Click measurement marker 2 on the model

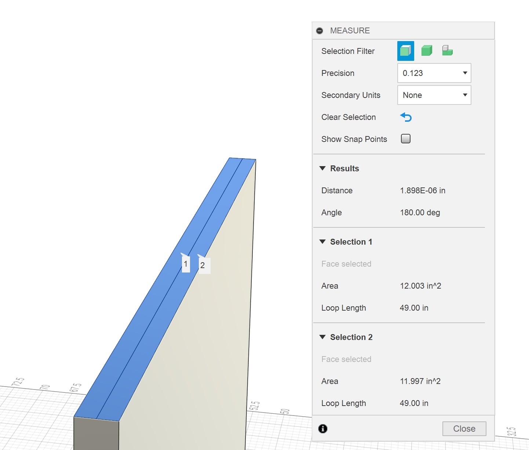[x=203, y=265]
